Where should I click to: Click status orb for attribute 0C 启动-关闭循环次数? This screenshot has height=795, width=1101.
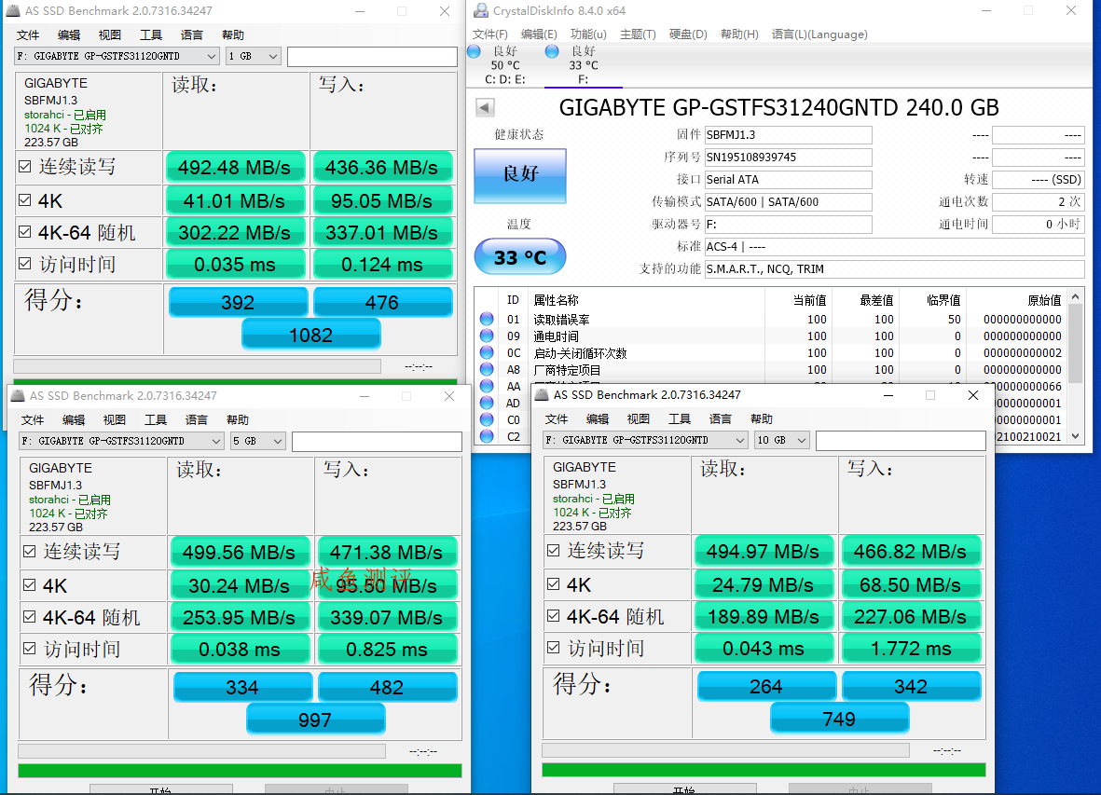click(487, 352)
